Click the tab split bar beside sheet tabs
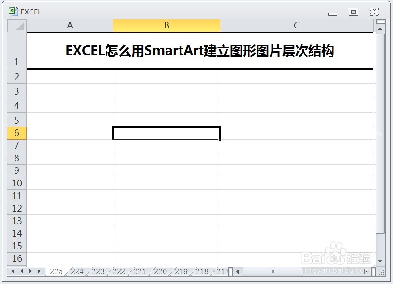This screenshot has width=393, height=284. pyautogui.click(x=231, y=271)
